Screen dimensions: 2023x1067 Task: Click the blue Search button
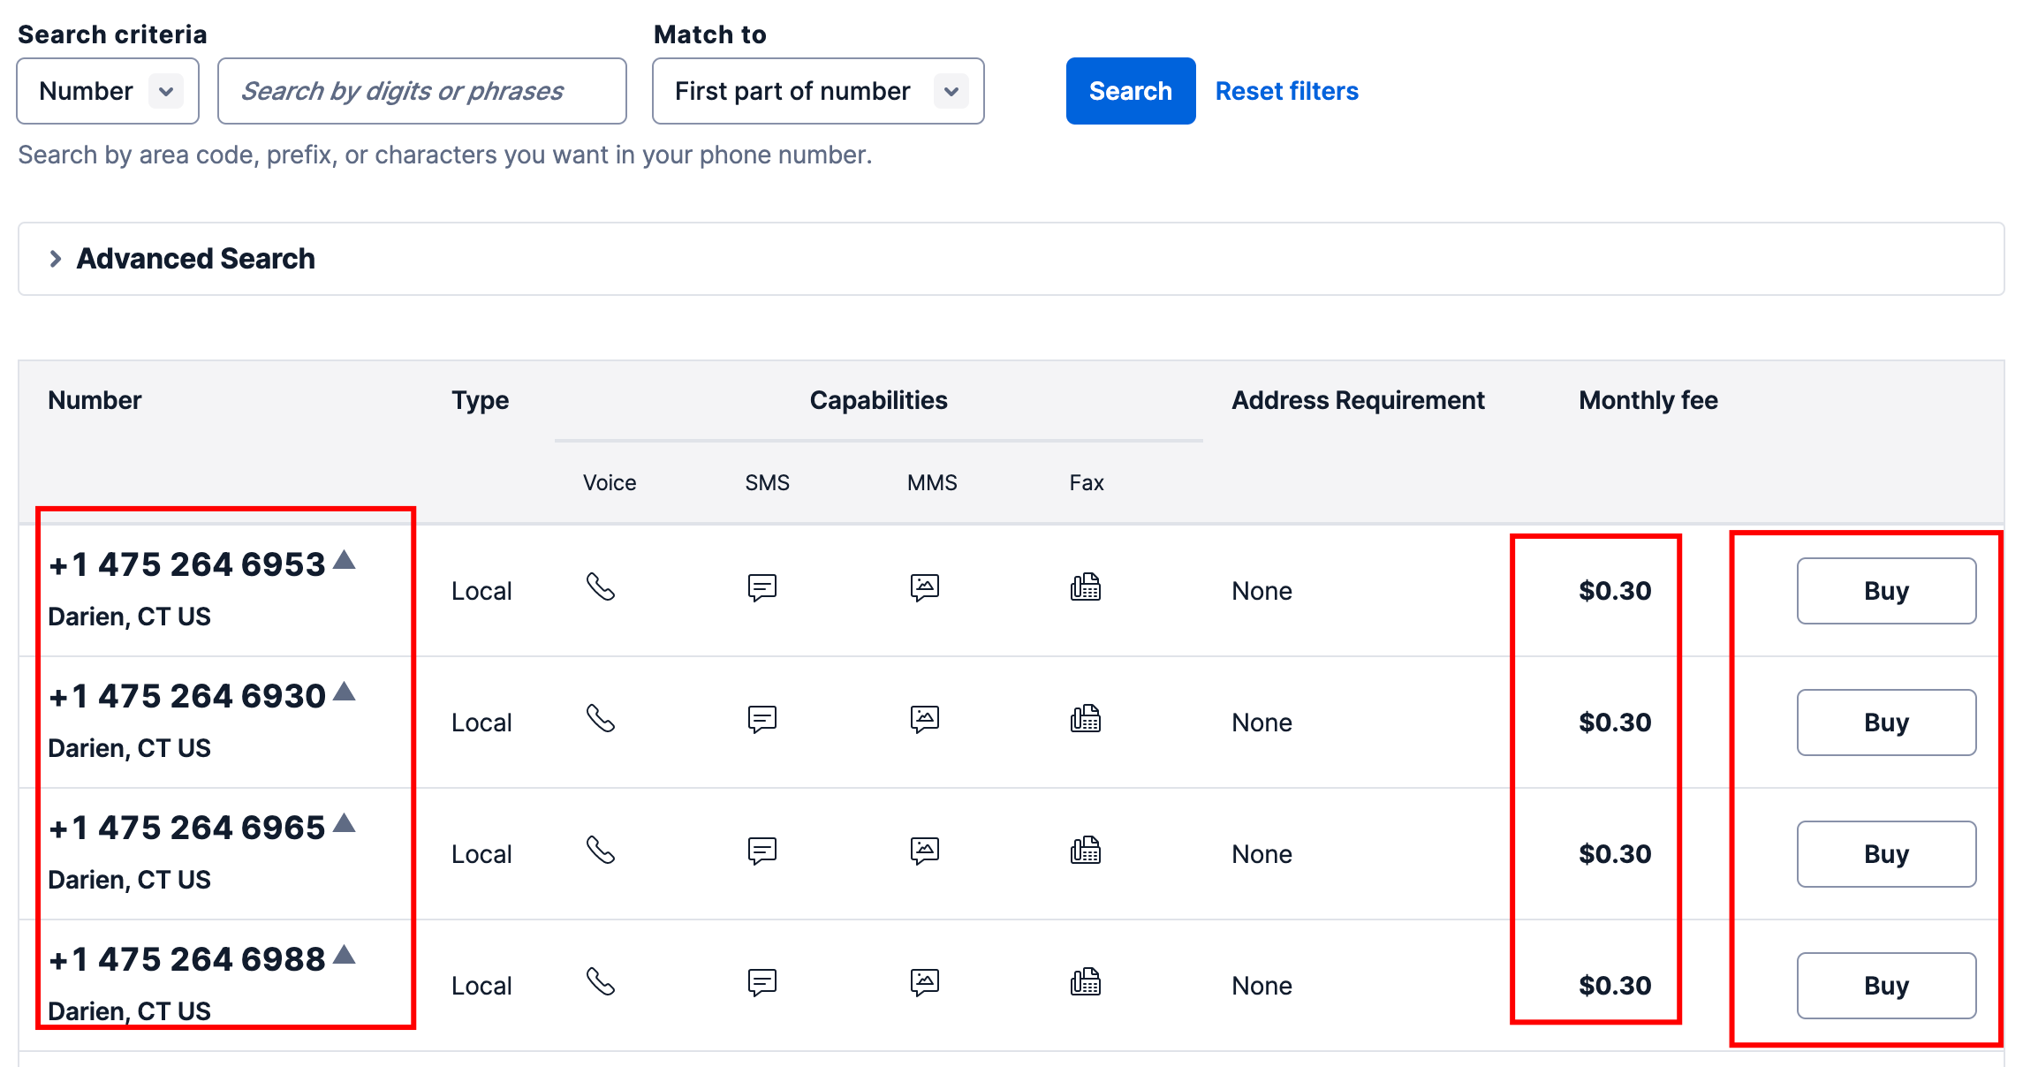[1131, 91]
